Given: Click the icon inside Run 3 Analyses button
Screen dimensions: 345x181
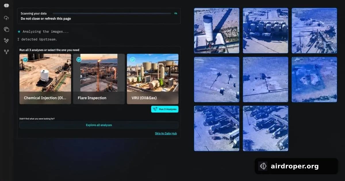Looking at the screenshot, I should tap(155, 109).
